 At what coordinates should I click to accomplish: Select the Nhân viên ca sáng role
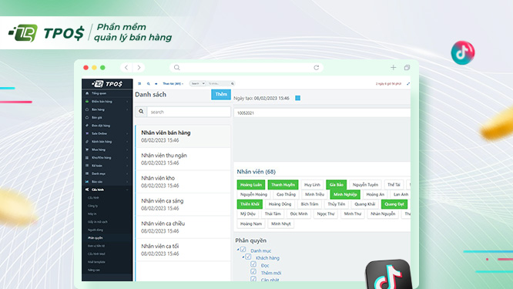183,204
